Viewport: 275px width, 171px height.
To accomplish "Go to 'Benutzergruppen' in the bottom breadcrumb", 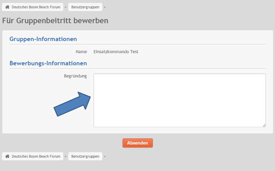I will [x=85, y=156].
